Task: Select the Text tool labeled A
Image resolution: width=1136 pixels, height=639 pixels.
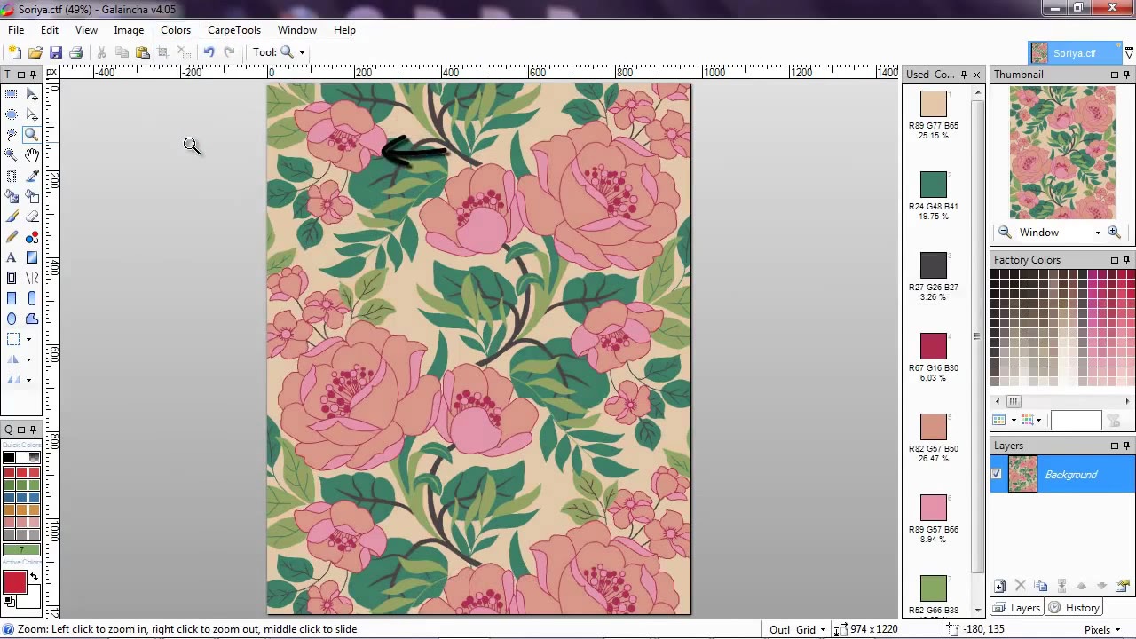Action: tap(12, 257)
